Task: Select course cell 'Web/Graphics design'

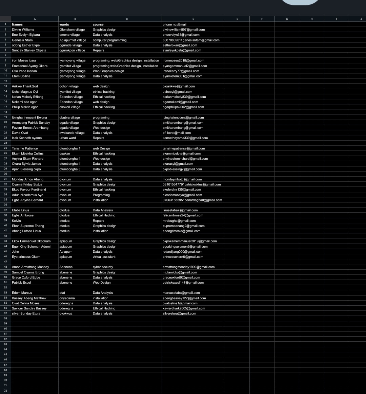Action: click(127, 71)
